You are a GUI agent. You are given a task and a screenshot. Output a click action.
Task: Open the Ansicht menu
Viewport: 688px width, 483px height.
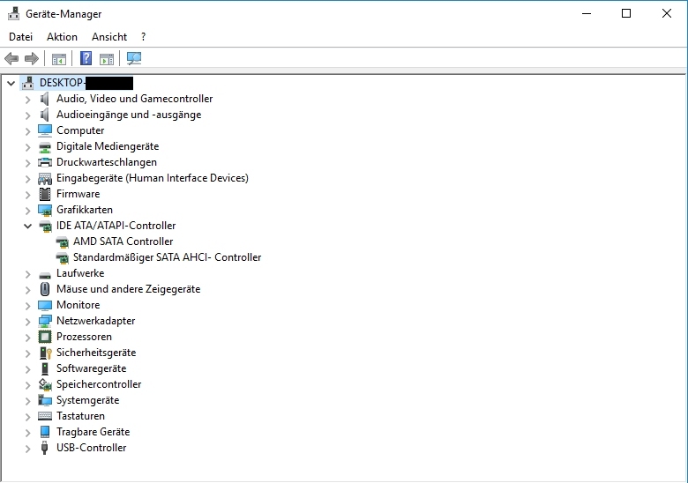pyautogui.click(x=109, y=37)
